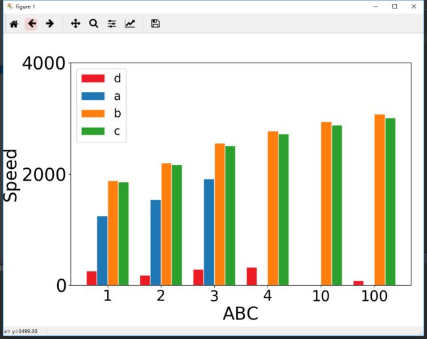The image size is (427, 339).
Task: Open Configure subplots sliders icon
Action: click(112, 24)
